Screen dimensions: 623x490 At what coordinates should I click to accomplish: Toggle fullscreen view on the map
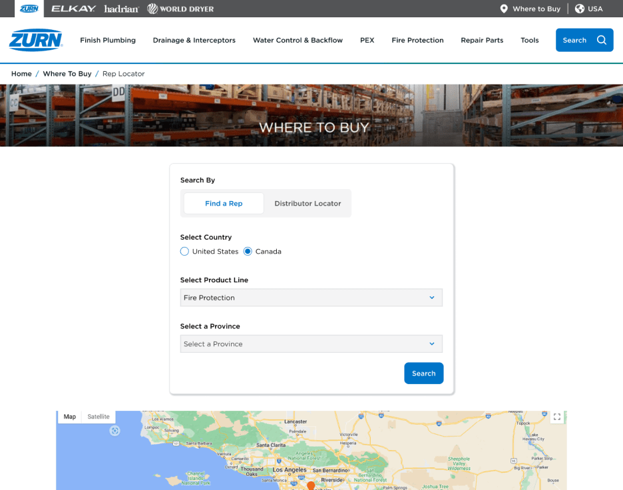[557, 417]
